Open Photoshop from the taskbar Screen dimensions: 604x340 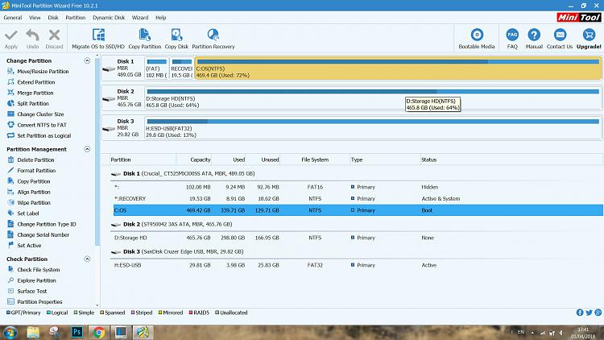coord(77,332)
